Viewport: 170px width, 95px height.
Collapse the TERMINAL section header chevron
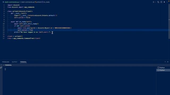3,65
